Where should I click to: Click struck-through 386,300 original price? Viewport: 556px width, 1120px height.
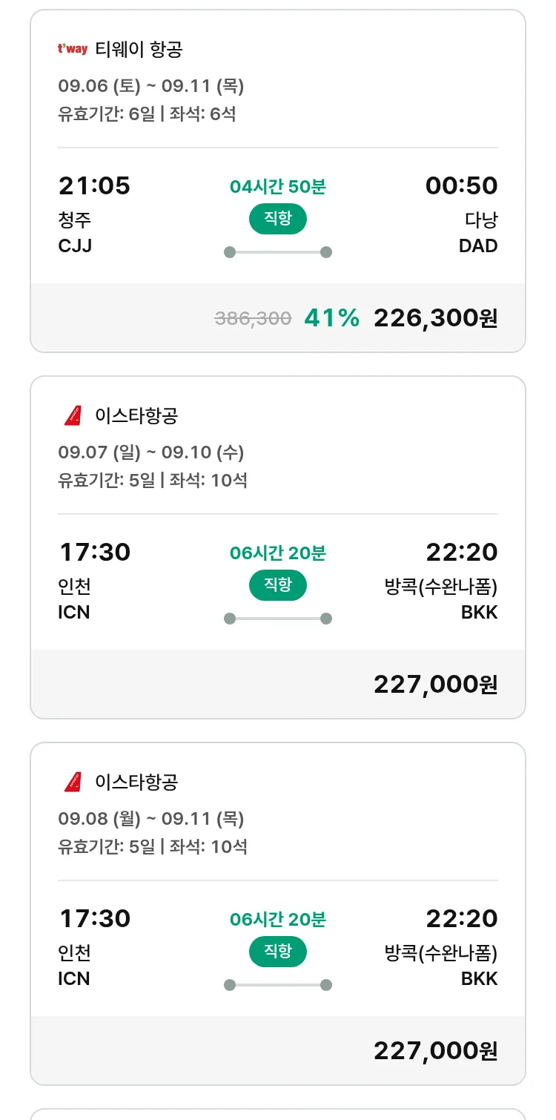[x=253, y=319]
